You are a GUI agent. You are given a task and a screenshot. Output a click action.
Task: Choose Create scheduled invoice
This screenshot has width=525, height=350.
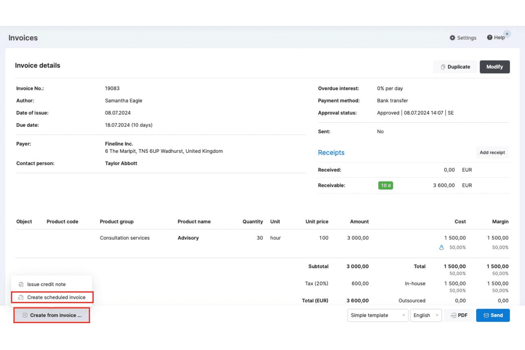coord(52,298)
